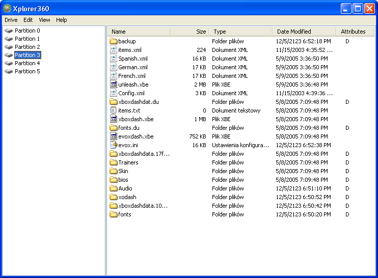Click the xboxdashdata.10… folder icon

(x=113, y=206)
